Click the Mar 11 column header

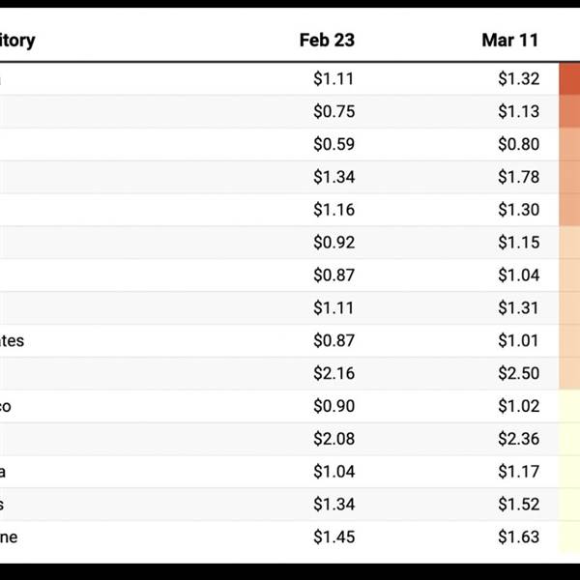click(509, 40)
